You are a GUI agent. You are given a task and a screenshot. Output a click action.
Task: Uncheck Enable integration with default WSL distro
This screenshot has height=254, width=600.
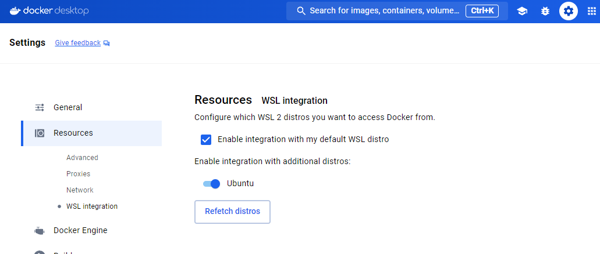click(206, 140)
